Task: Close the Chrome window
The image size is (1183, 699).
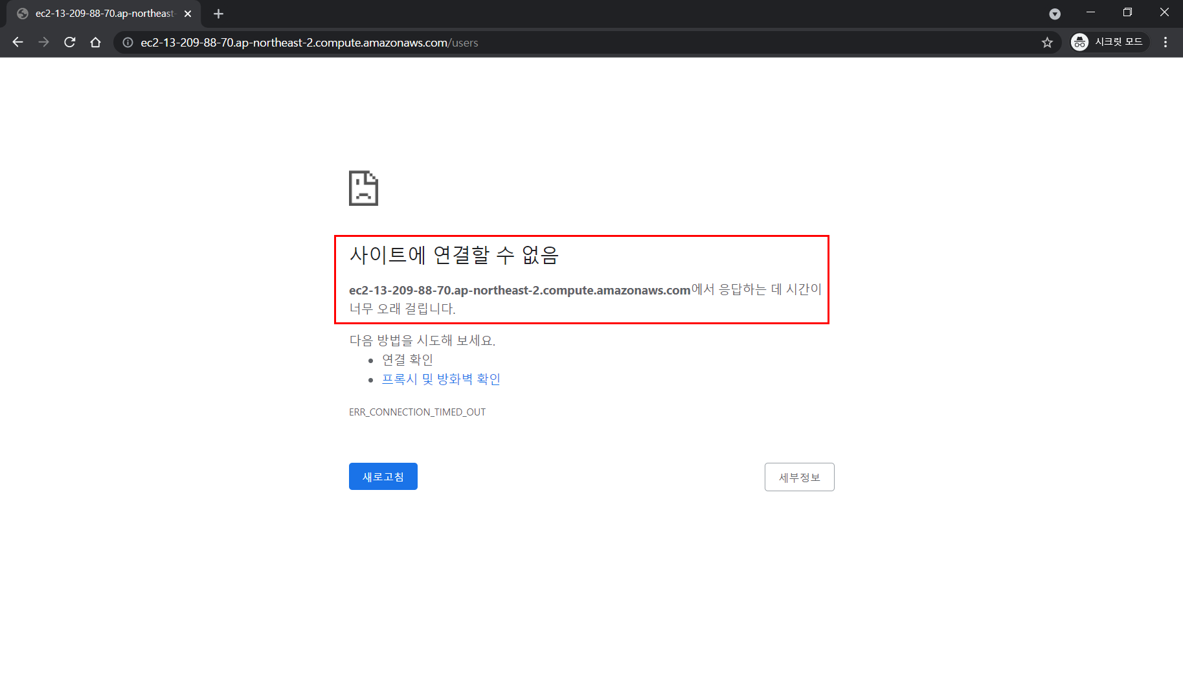Action: pyautogui.click(x=1164, y=12)
